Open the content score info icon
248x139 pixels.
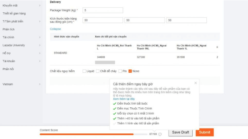click(x=160, y=134)
